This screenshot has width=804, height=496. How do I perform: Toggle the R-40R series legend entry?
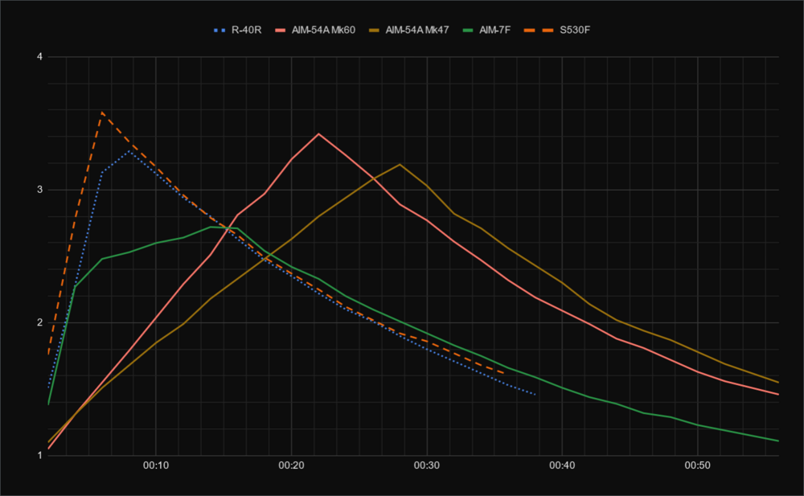coord(238,31)
